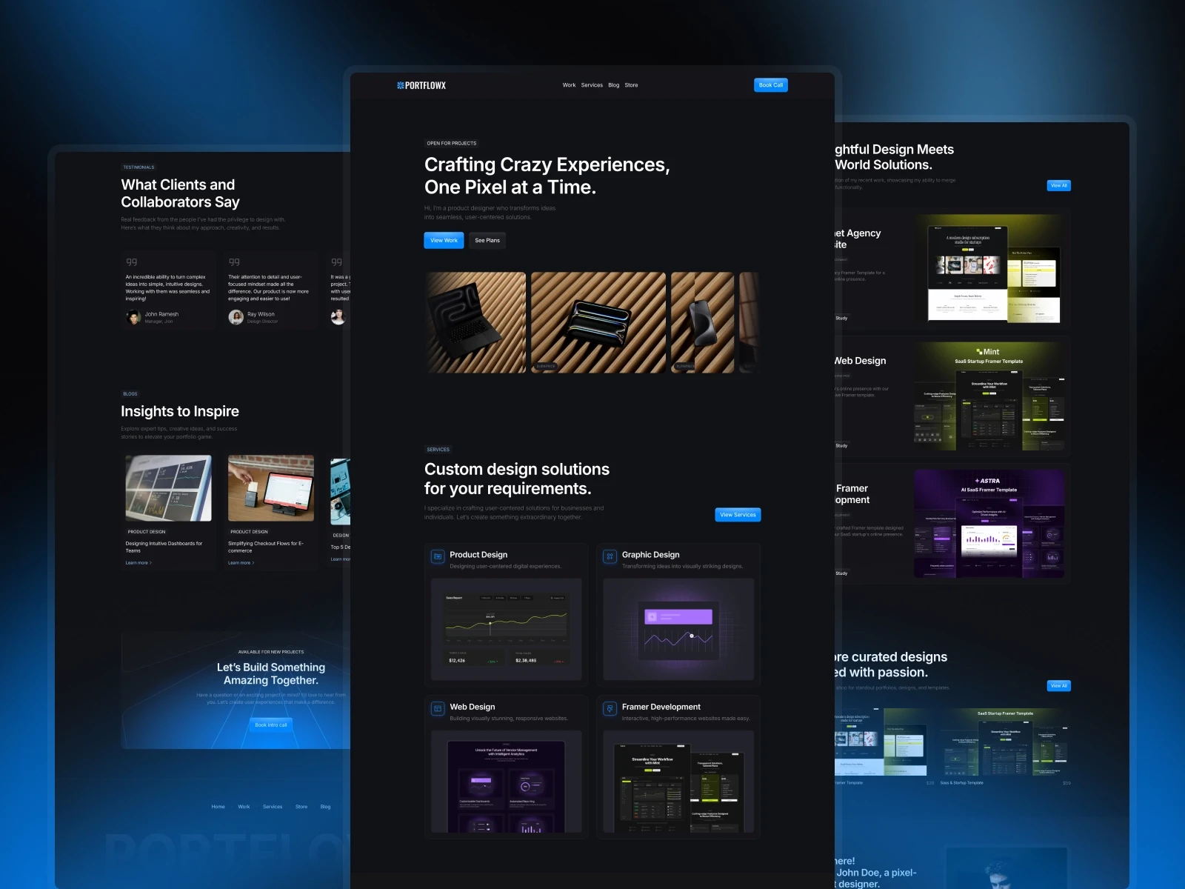
Task: Click the Graphic Design service icon
Action: pyautogui.click(x=610, y=555)
